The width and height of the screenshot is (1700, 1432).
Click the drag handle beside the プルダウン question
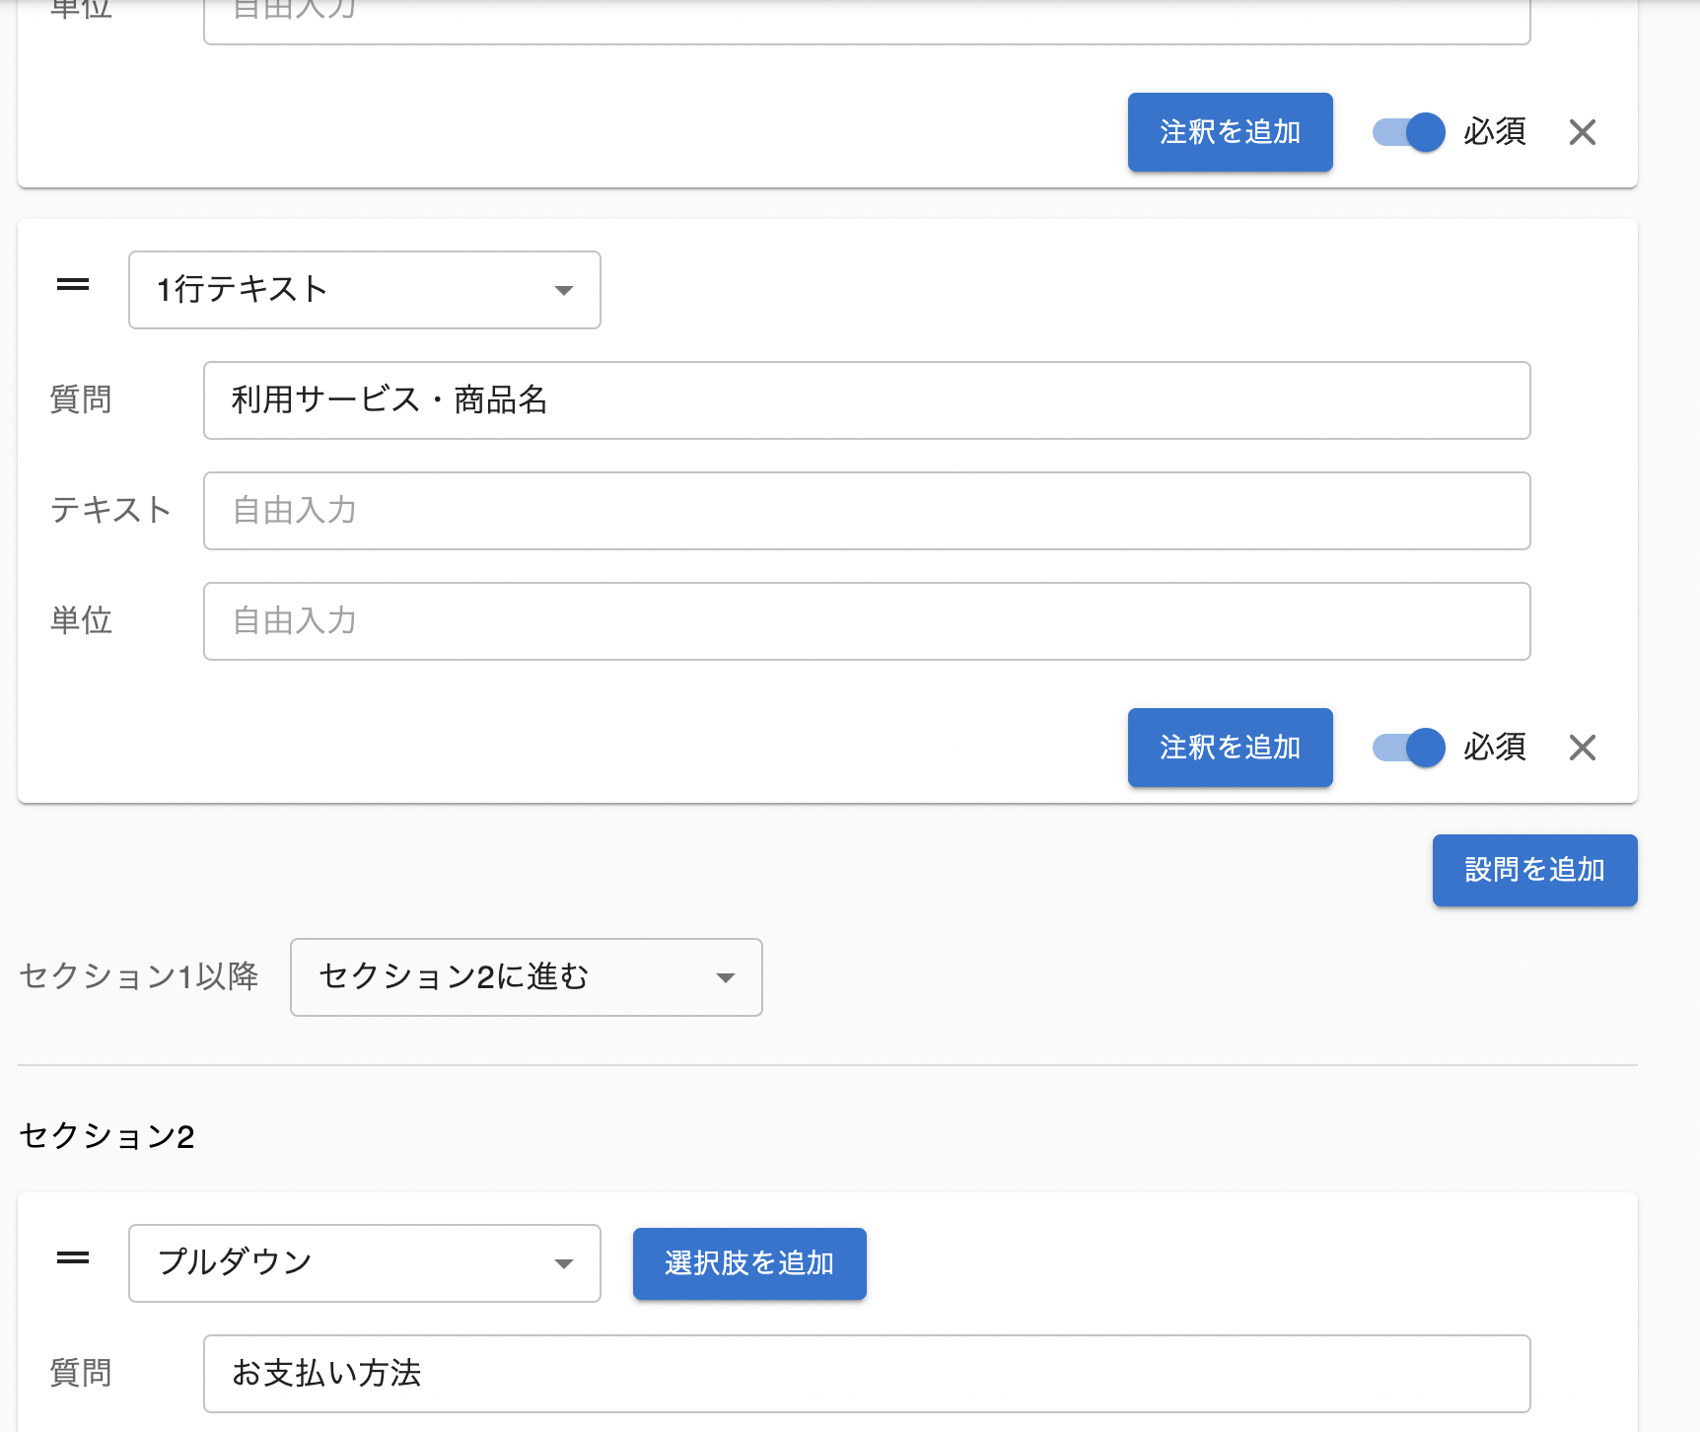tap(72, 1260)
